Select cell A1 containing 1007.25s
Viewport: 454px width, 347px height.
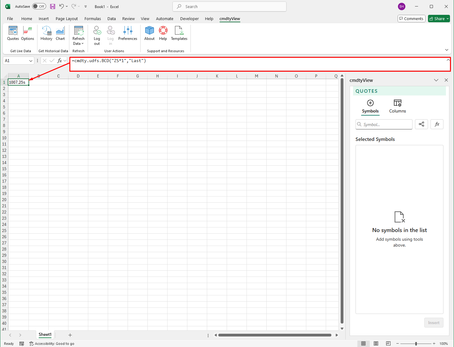pyautogui.click(x=18, y=82)
